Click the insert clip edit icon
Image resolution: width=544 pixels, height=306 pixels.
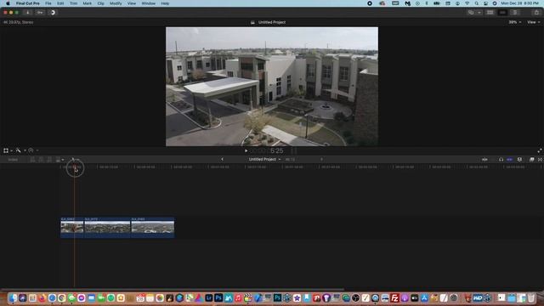point(41,160)
